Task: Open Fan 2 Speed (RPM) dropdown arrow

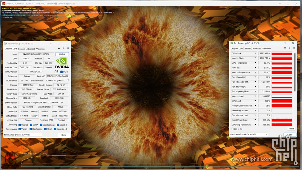Action: 255,91
